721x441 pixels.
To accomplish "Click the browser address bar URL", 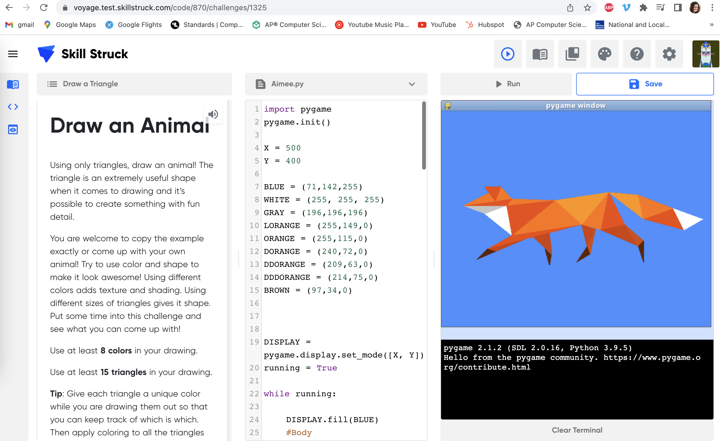I will (170, 8).
